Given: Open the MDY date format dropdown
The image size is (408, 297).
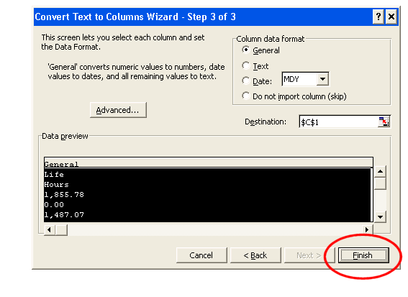Looking at the screenshot, I should tap(322, 79).
